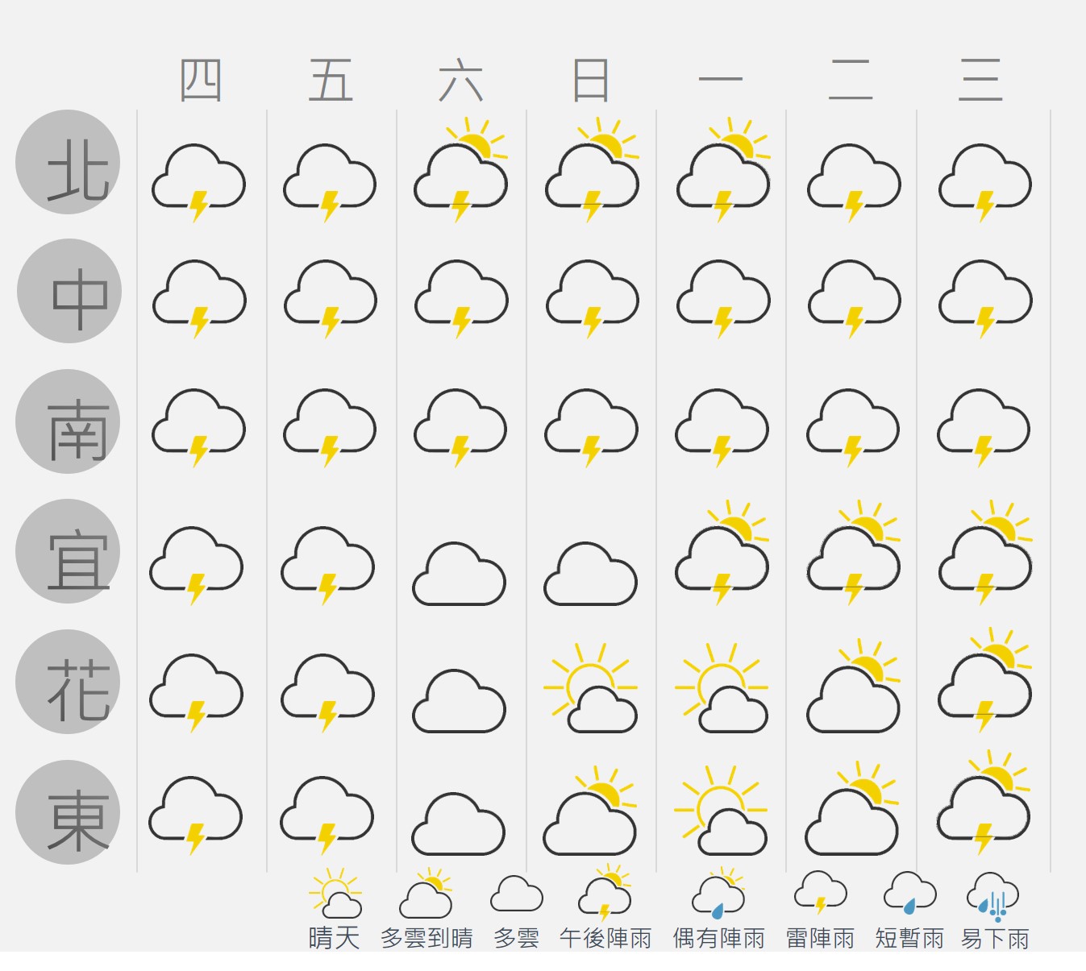Click the 三 day column header

coord(980,81)
